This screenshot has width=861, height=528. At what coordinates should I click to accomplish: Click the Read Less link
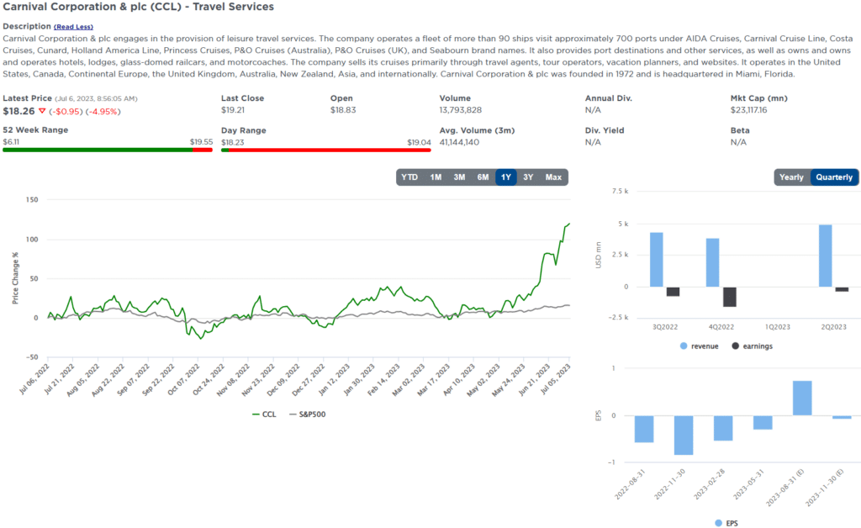pos(74,27)
